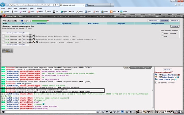
Task: Click the send message arrow icon in chat bar
Action: pyautogui.click(x=98, y=112)
